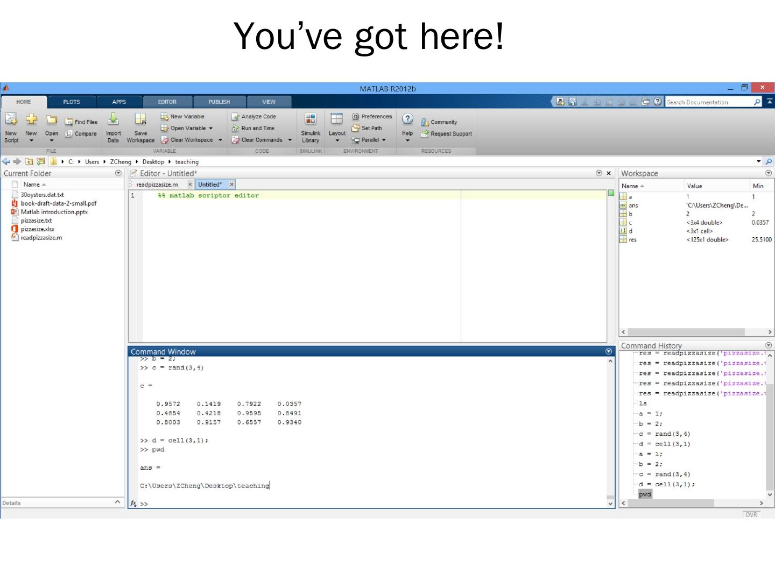
Task: Switch to the PLOTS tab
Action: 72,102
